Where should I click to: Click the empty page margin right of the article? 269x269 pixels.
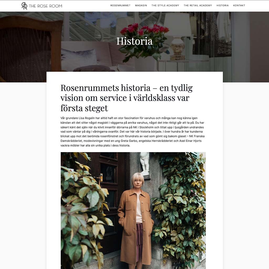[246, 172]
